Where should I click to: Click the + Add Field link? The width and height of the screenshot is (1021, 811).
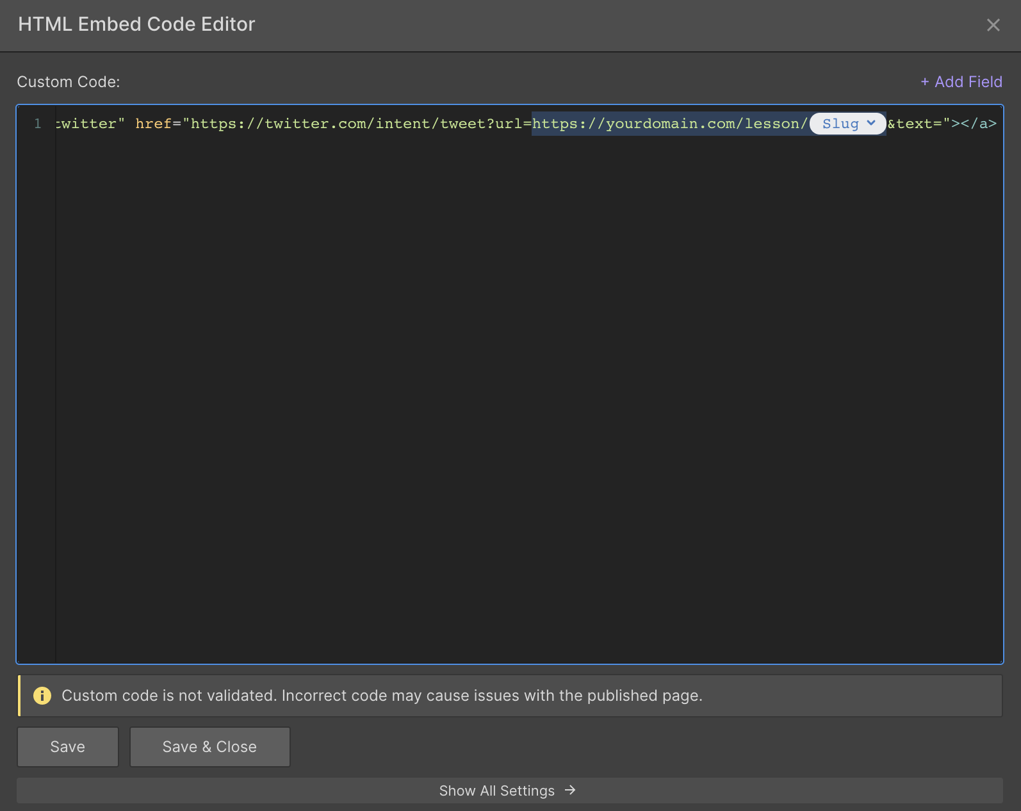click(x=961, y=82)
